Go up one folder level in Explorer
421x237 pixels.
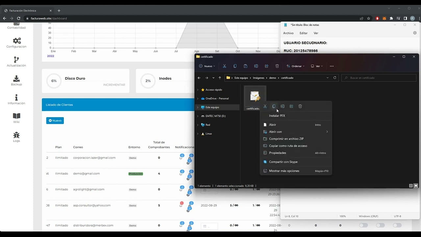[x=220, y=78]
